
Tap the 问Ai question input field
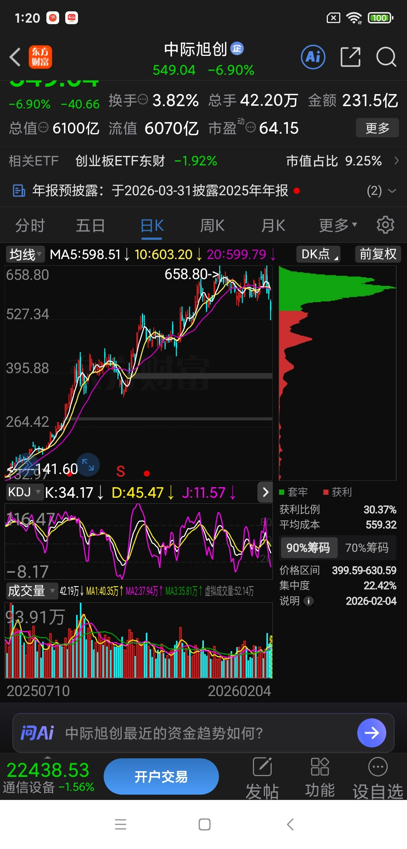tap(203, 733)
